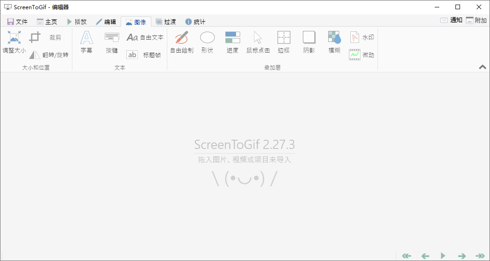490x261 pixels.
Task: Apply the 阴影 shadow effect
Action: click(309, 42)
